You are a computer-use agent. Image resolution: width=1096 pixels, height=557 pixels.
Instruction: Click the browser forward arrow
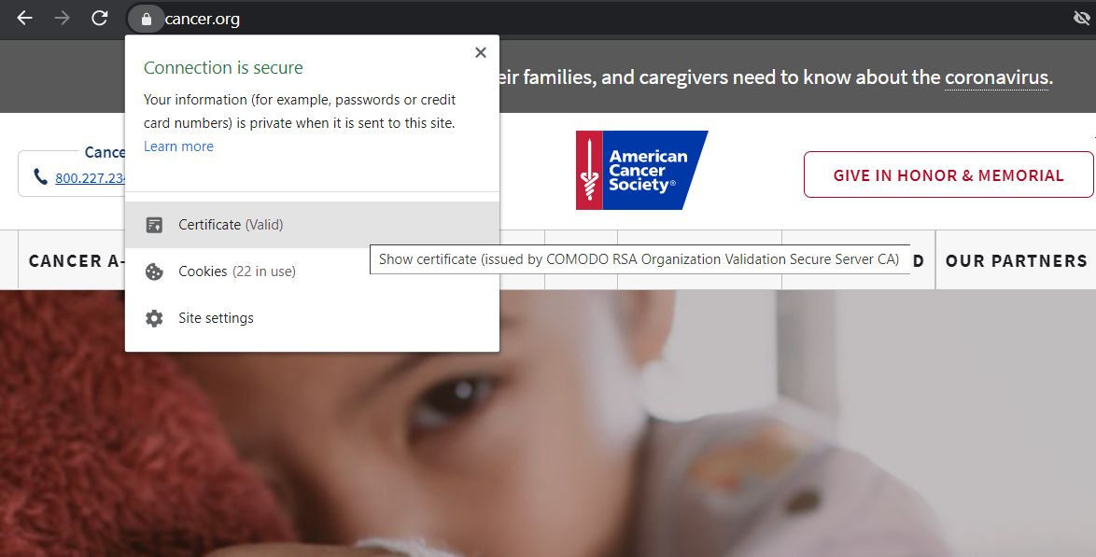coord(62,18)
